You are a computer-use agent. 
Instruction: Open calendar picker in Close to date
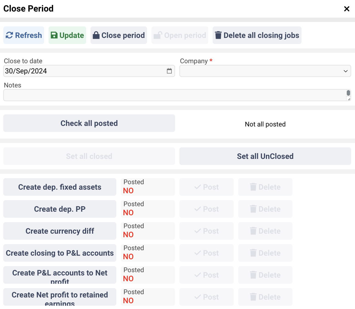[169, 71]
